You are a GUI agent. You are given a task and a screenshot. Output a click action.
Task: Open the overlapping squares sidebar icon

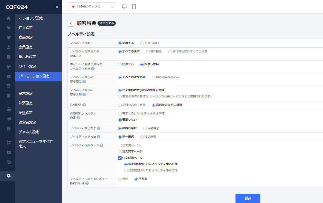coord(9,162)
